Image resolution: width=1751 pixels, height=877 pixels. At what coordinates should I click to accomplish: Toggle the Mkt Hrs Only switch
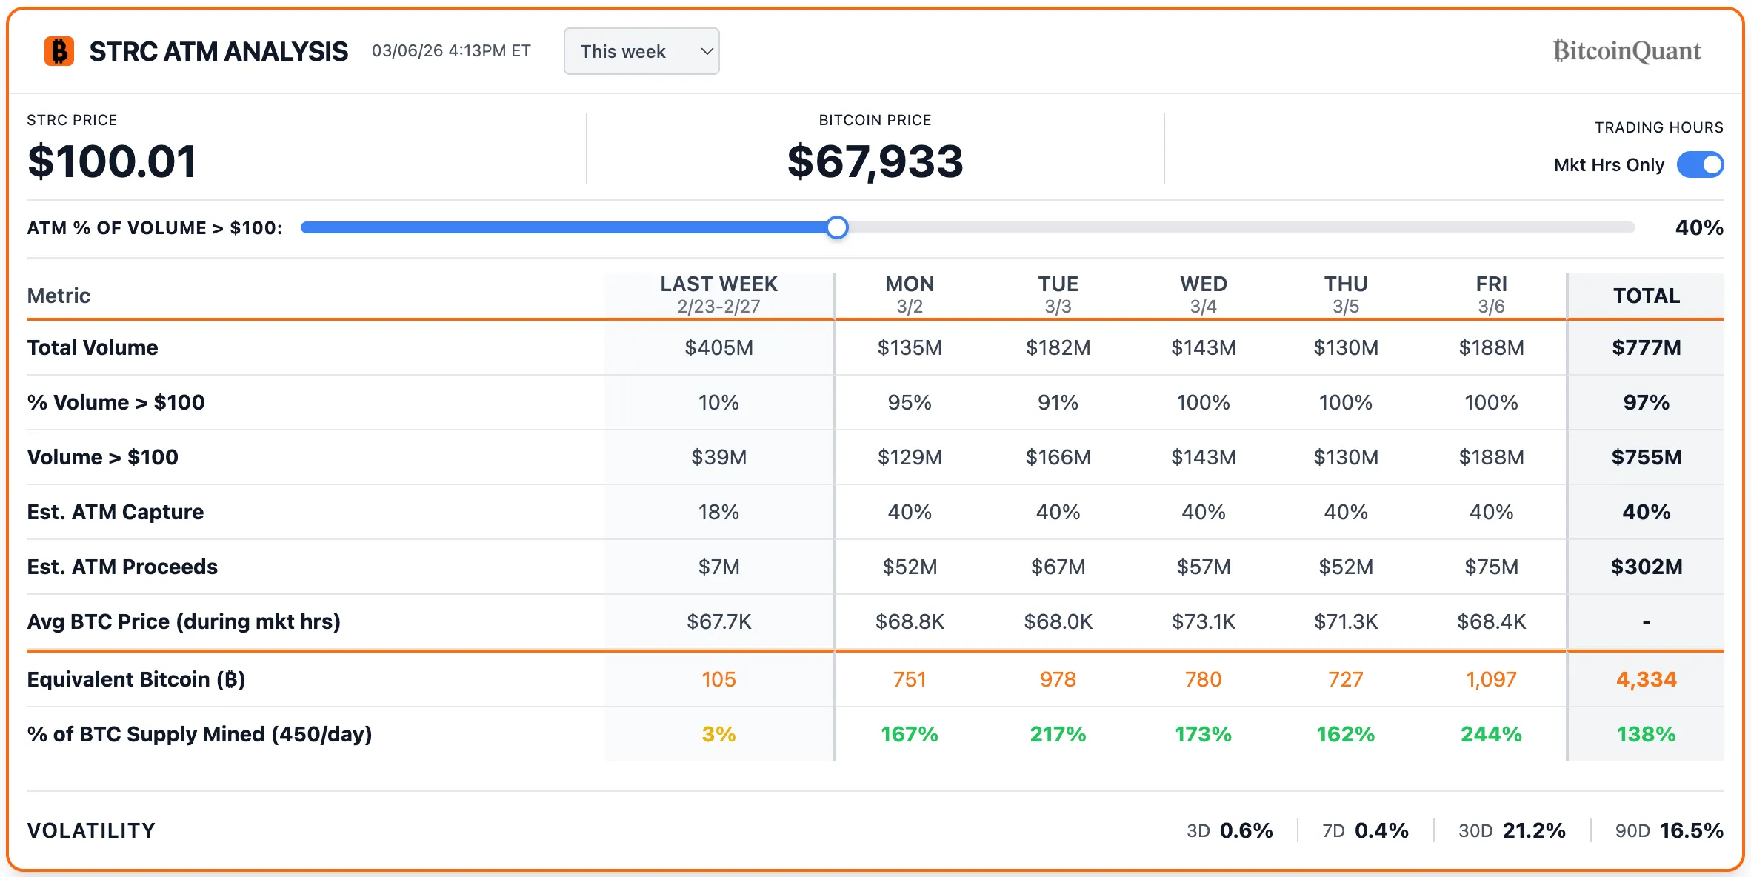pos(1701,164)
